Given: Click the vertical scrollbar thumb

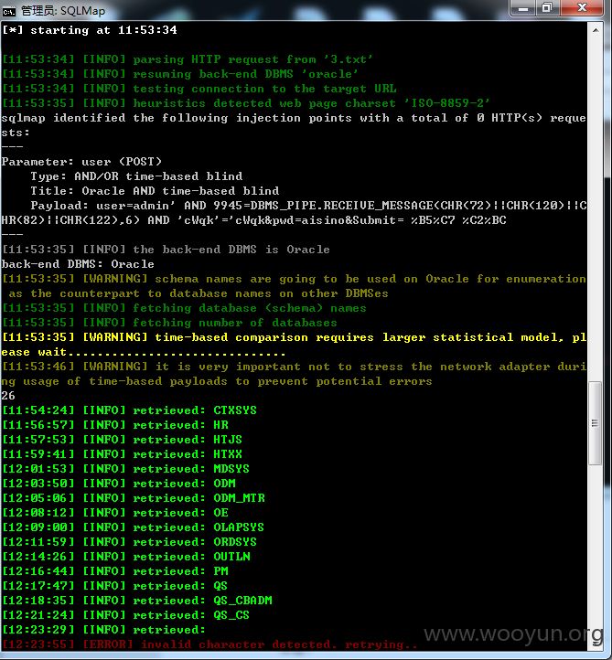Looking at the screenshot, I should pos(596,423).
